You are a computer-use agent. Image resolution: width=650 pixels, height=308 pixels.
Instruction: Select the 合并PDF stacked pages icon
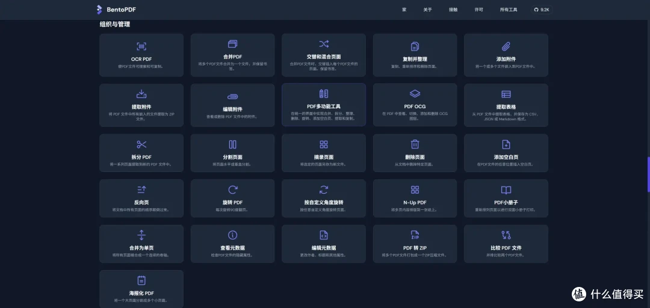pos(232,43)
